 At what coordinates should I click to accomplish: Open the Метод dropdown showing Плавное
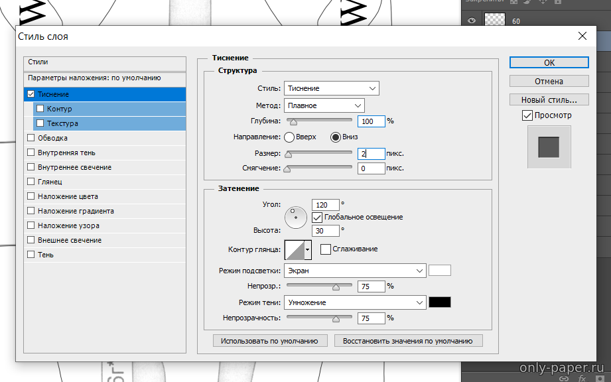coord(324,105)
